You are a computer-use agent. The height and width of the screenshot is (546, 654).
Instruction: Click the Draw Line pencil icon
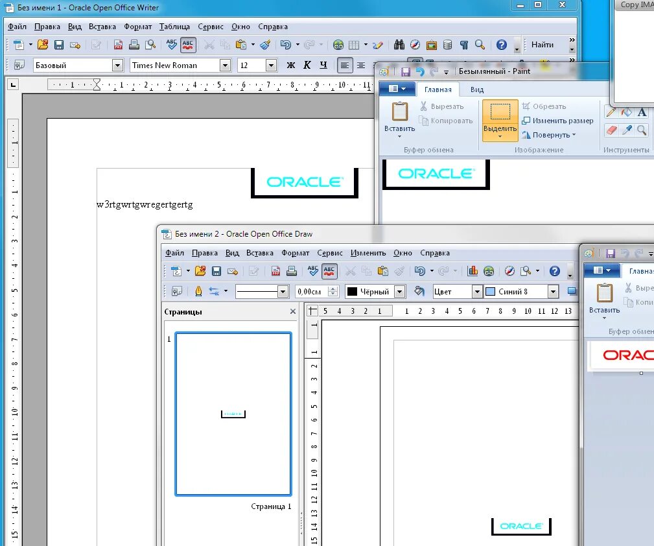point(198,291)
